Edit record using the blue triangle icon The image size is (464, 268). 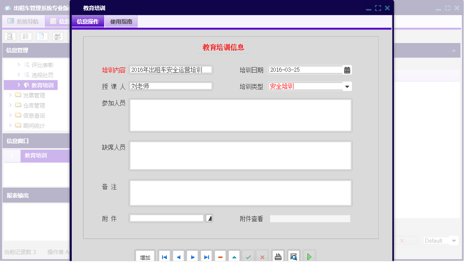(x=234, y=256)
